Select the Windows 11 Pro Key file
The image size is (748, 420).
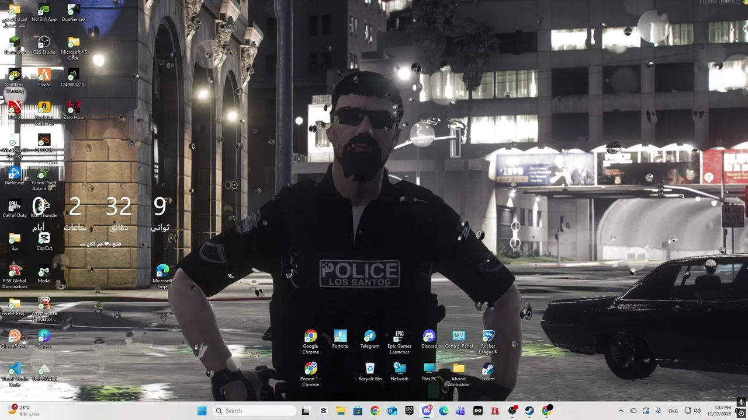click(x=15, y=147)
